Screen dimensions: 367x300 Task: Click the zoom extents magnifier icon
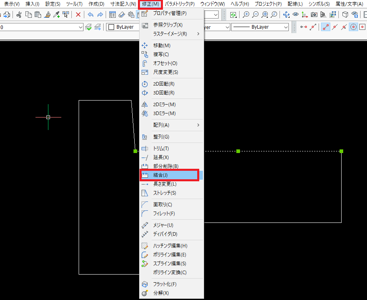click(265, 15)
